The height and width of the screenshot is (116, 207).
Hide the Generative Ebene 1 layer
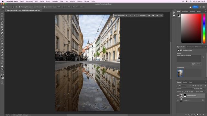click(178, 96)
